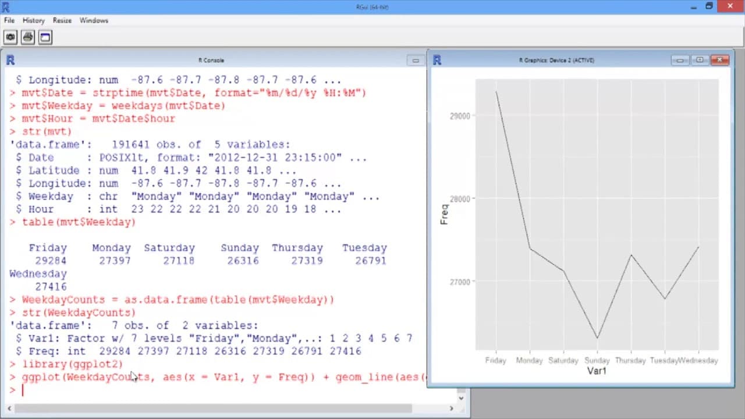Click the console vertical scrollbar down arrow
Image resolution: width=745 pixels, height=419 pixels.
(461, 399)
